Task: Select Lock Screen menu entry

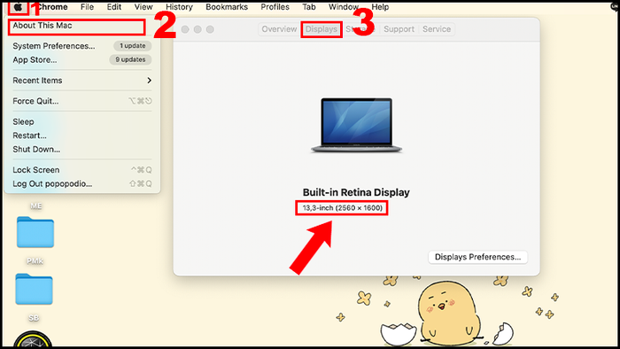Action: tap(36, 170)
